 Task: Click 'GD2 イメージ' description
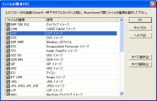point(54,55)
